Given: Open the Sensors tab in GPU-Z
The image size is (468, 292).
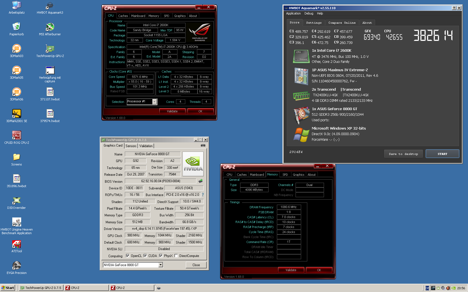Looking at the screenshot, I should point(131,146).
